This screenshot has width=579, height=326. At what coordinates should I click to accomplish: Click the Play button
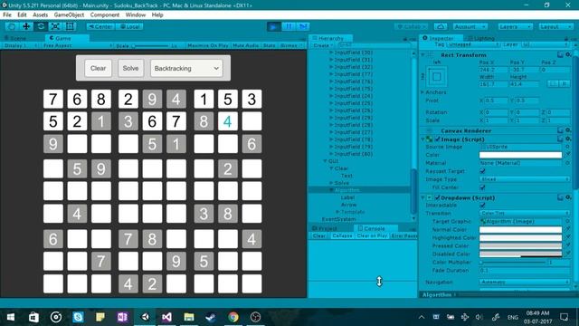(273, 26)
